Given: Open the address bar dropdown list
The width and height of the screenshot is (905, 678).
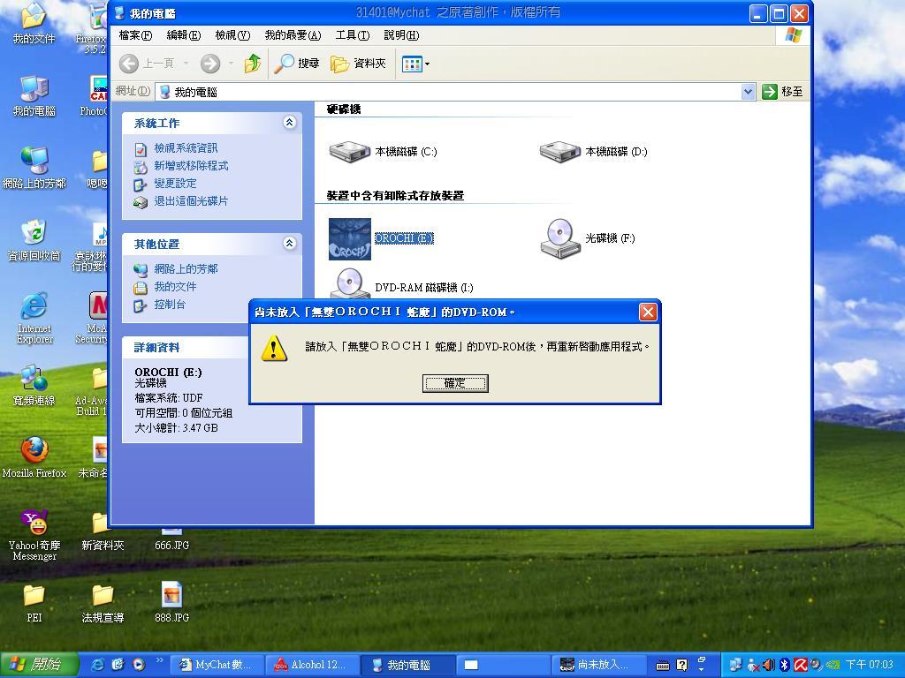Looking at the screenshot, I should point(748,92).
